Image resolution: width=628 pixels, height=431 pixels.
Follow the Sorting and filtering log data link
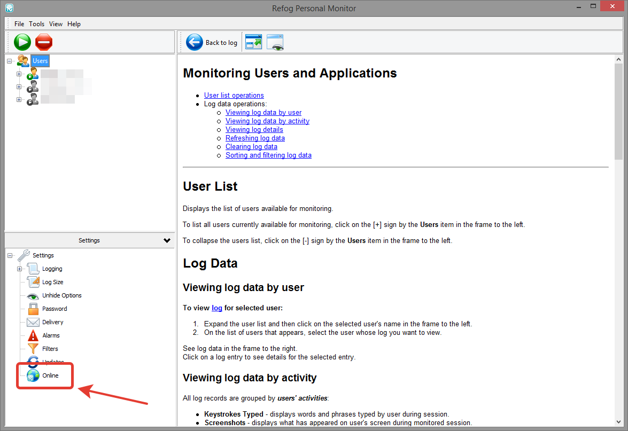268,155
